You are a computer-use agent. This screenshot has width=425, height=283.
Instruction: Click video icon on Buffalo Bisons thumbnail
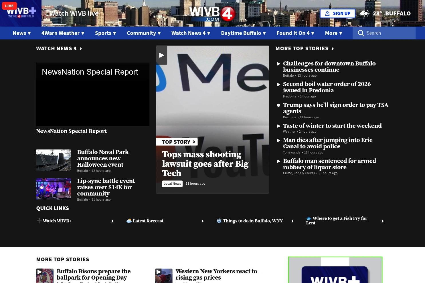(x=39, y=272)
